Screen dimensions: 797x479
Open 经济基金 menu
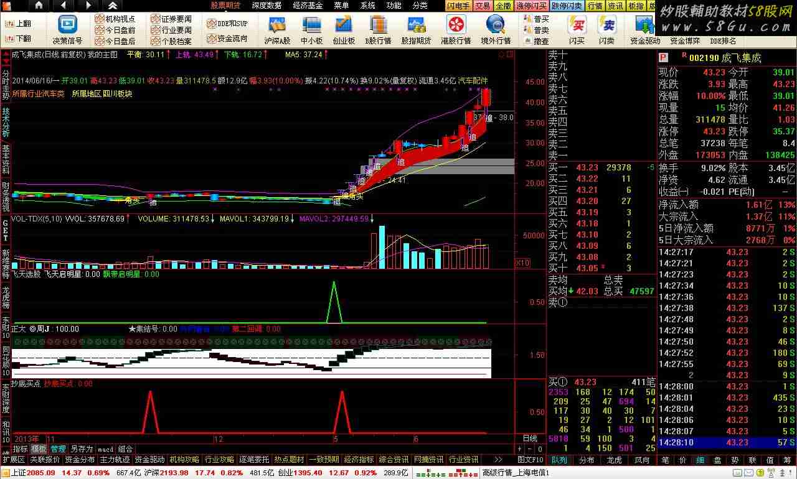click(308, 6)
